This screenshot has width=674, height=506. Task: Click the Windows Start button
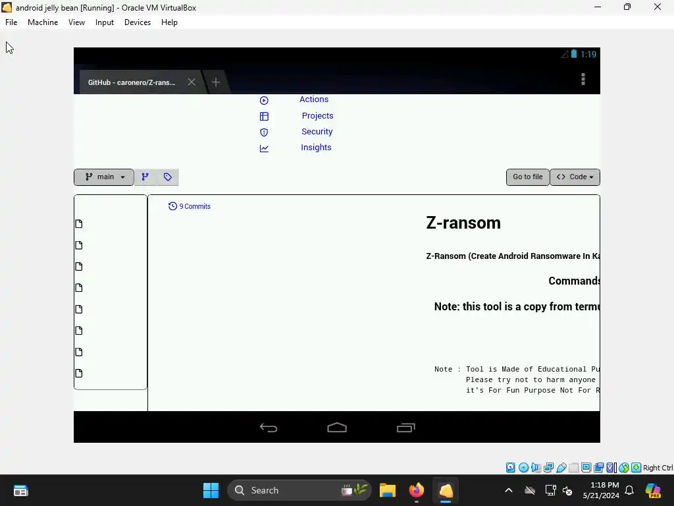click(211, 490)
